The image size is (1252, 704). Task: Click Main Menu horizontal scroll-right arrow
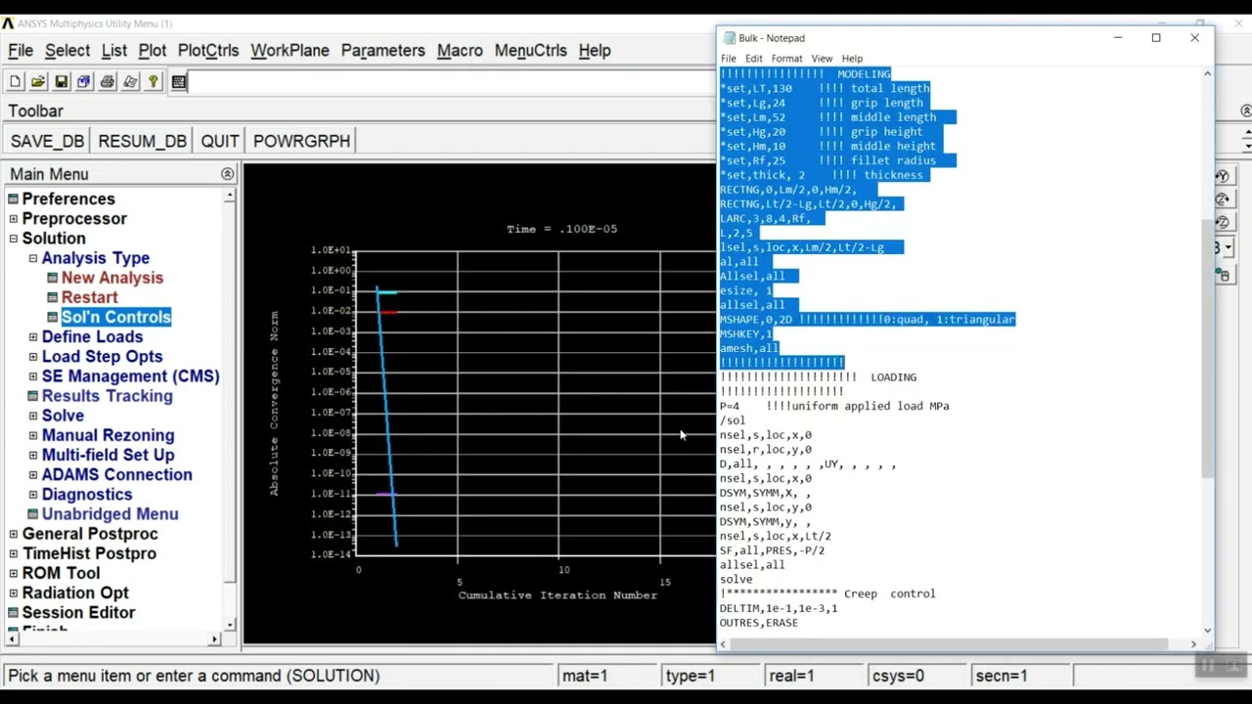click(x=214, y=639)
